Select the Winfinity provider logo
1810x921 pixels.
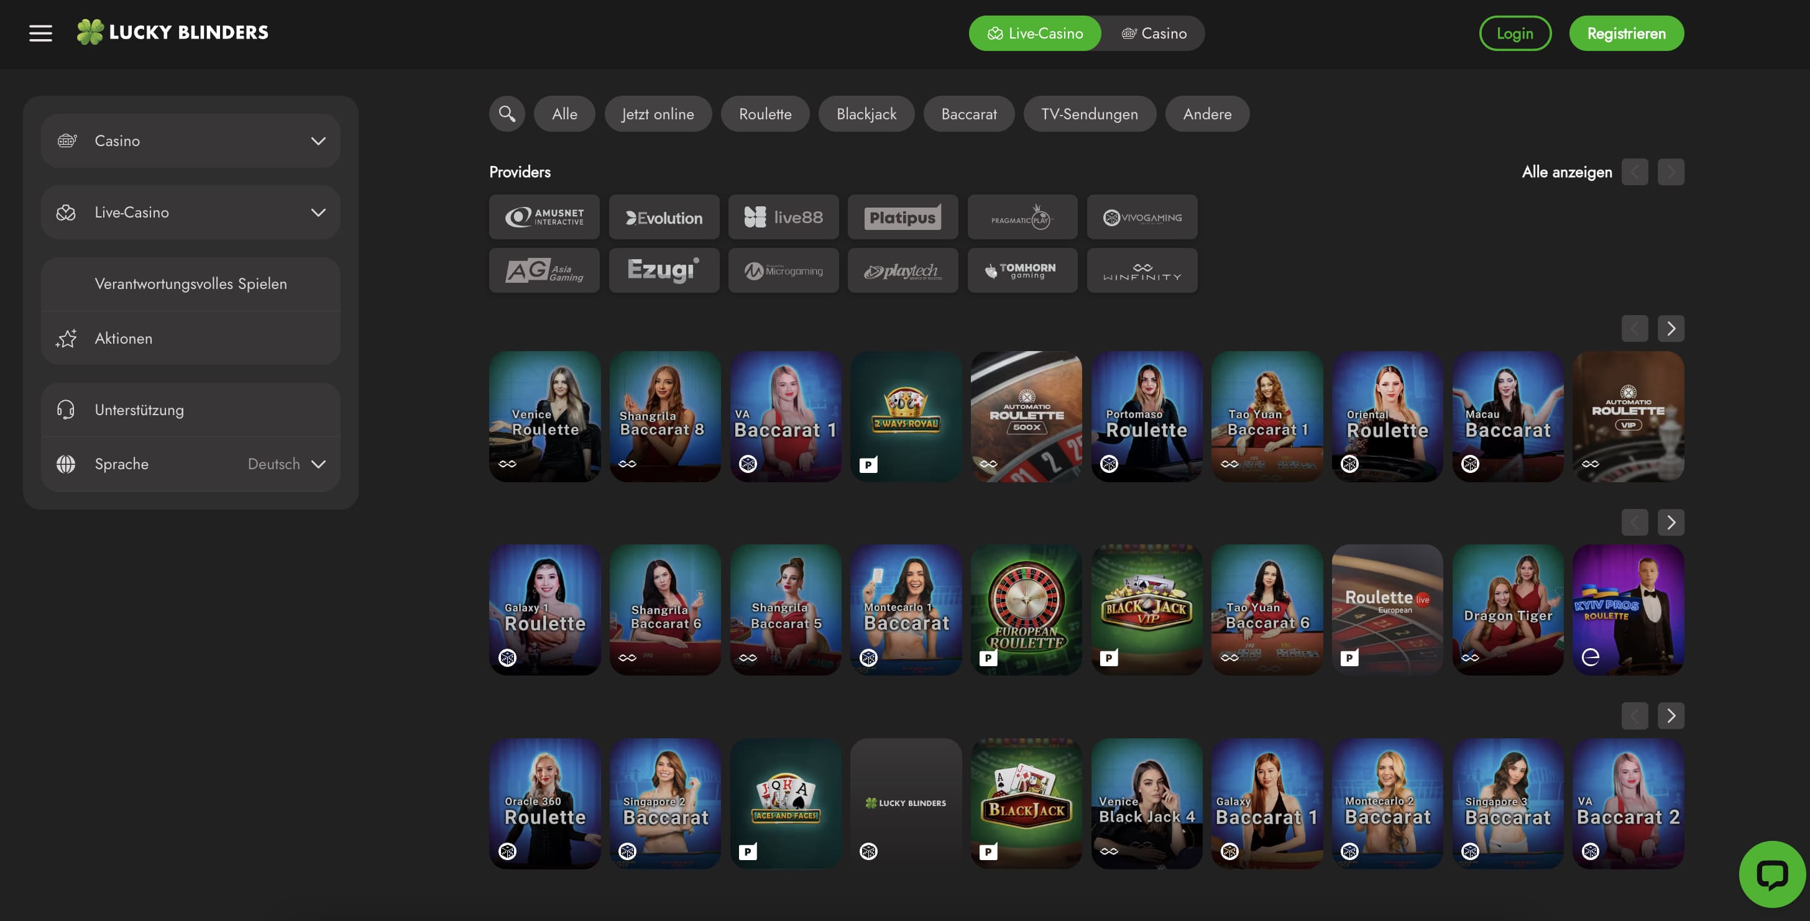pos(1141,270)
